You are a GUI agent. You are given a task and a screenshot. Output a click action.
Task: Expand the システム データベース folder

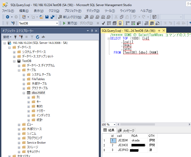coord(14,52)
